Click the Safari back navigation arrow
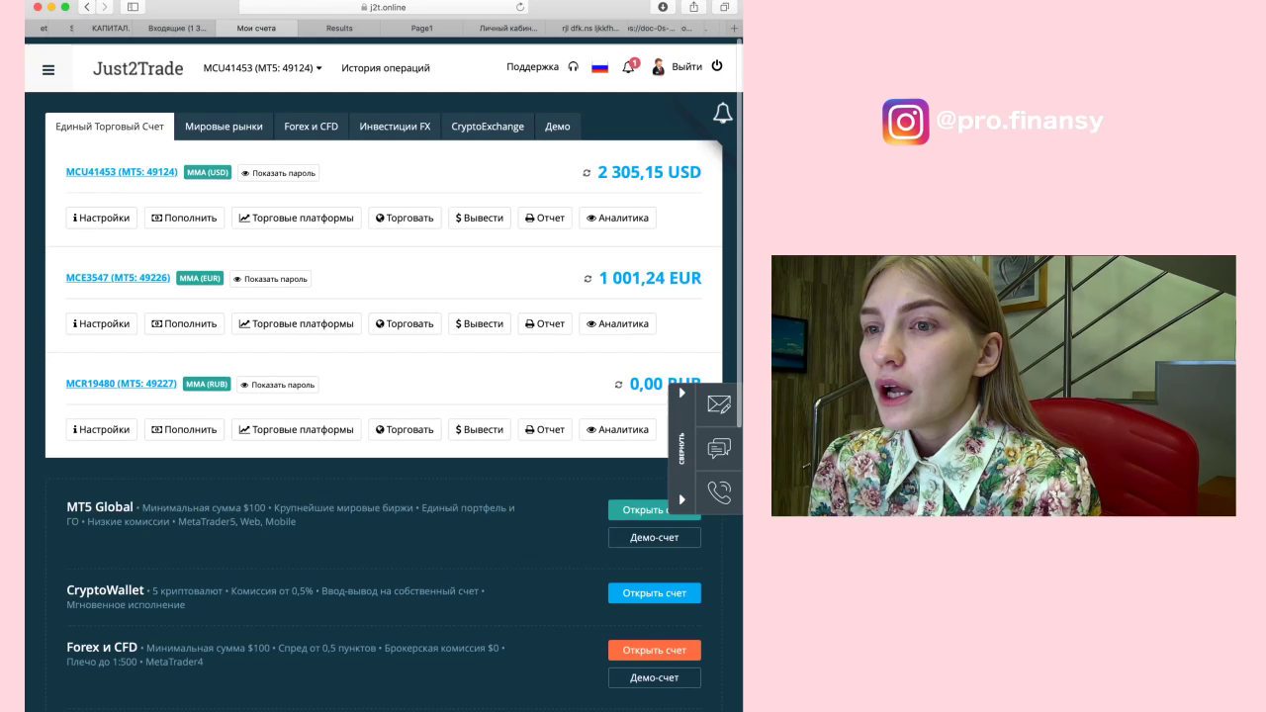The width and height of the screenshot is (1266, 712). [x=87, y=7]
